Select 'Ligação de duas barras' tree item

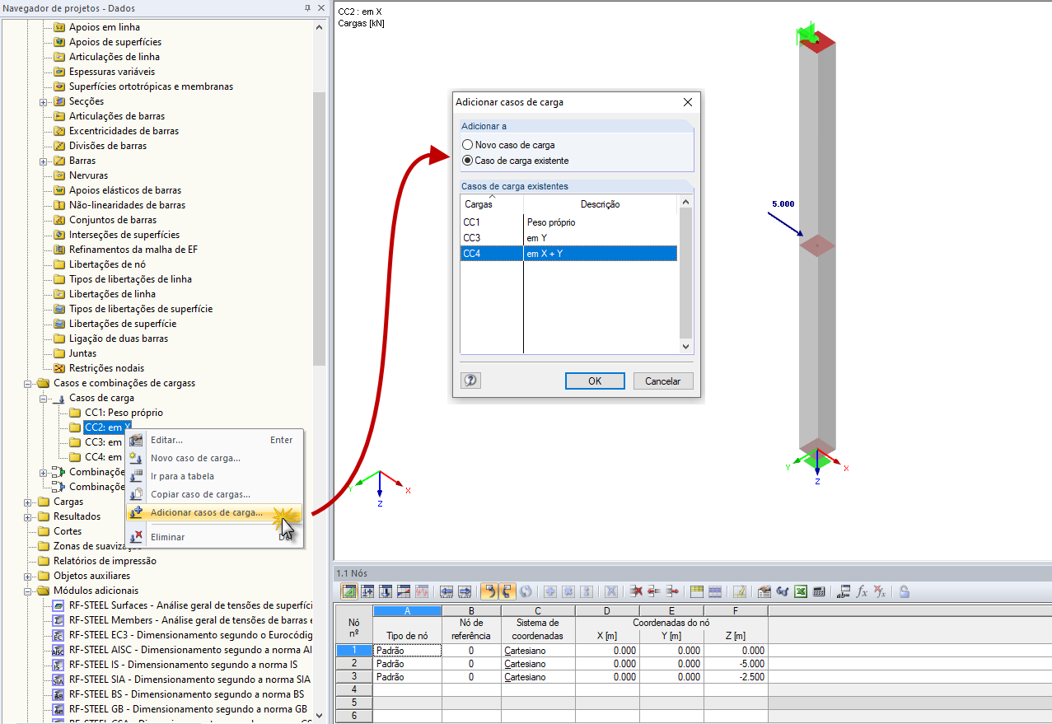[x=118, y=339]
